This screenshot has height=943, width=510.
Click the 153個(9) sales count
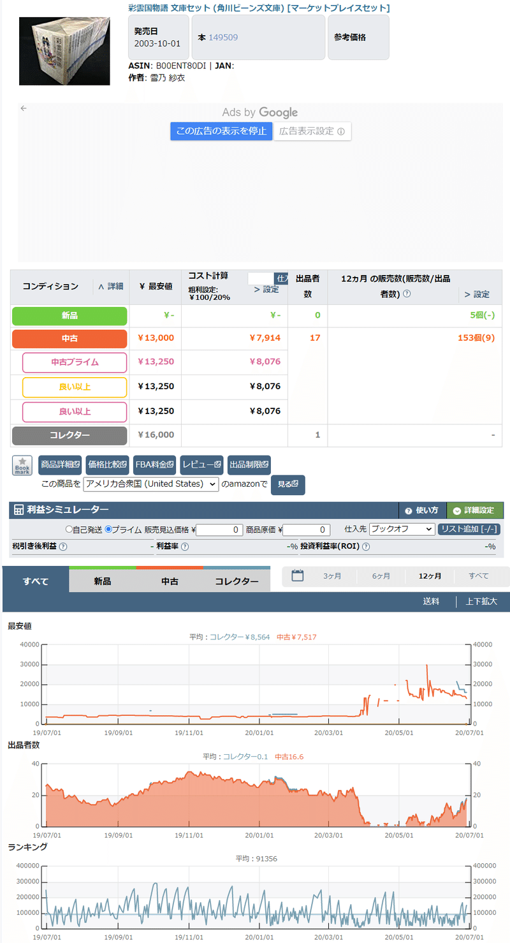[x=477, y=338]
